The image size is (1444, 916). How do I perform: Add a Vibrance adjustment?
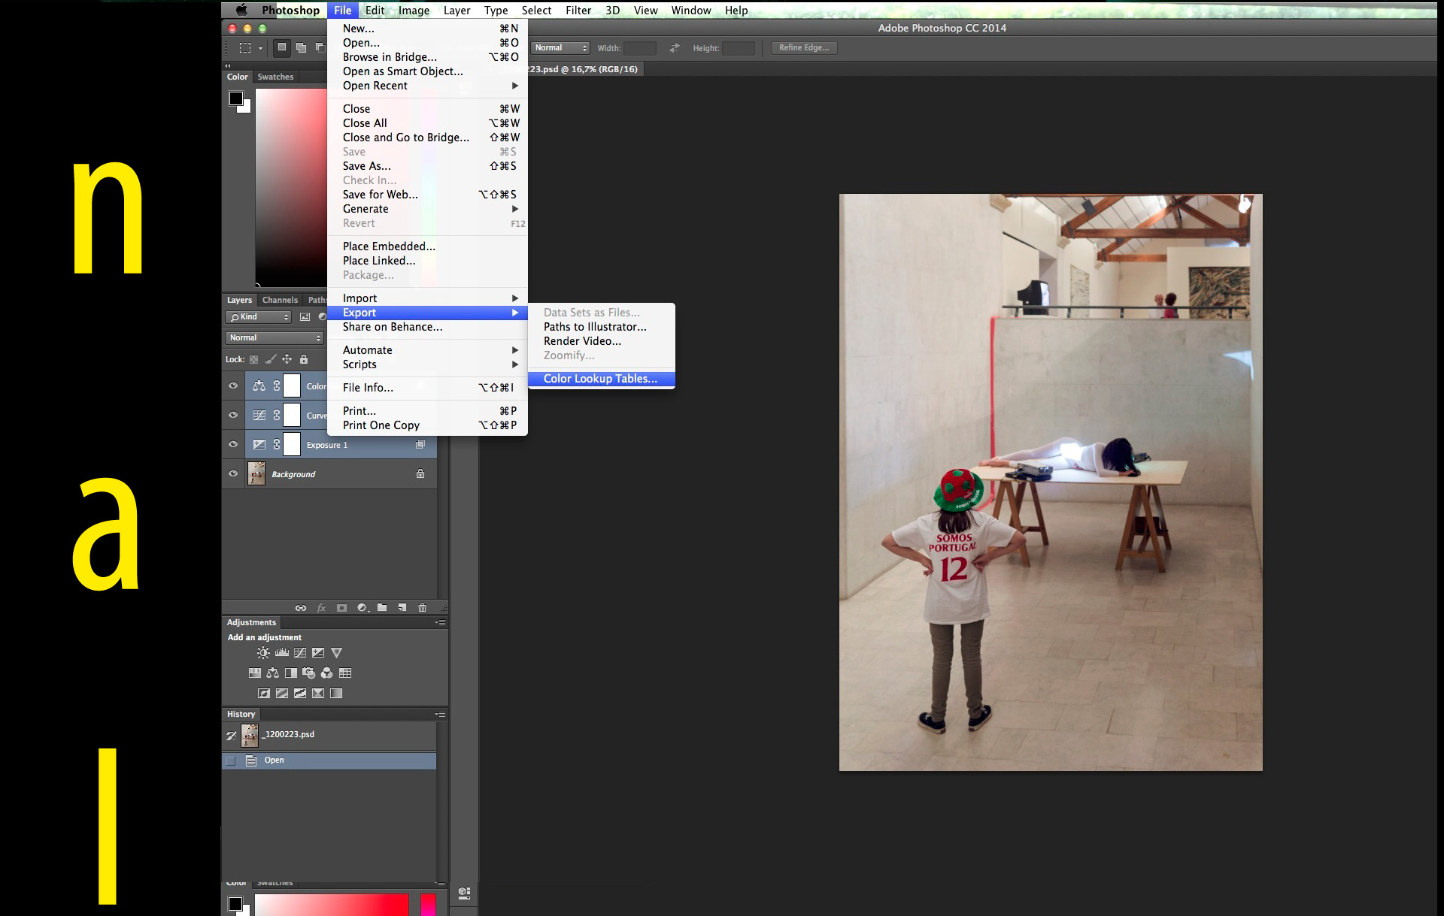pos(336,653)
